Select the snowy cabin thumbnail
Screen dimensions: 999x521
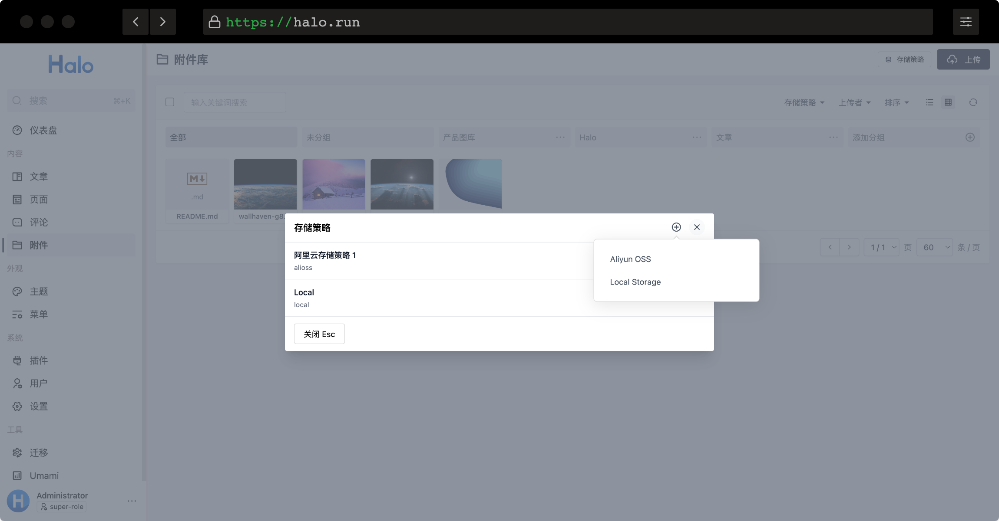click(334, 184)
